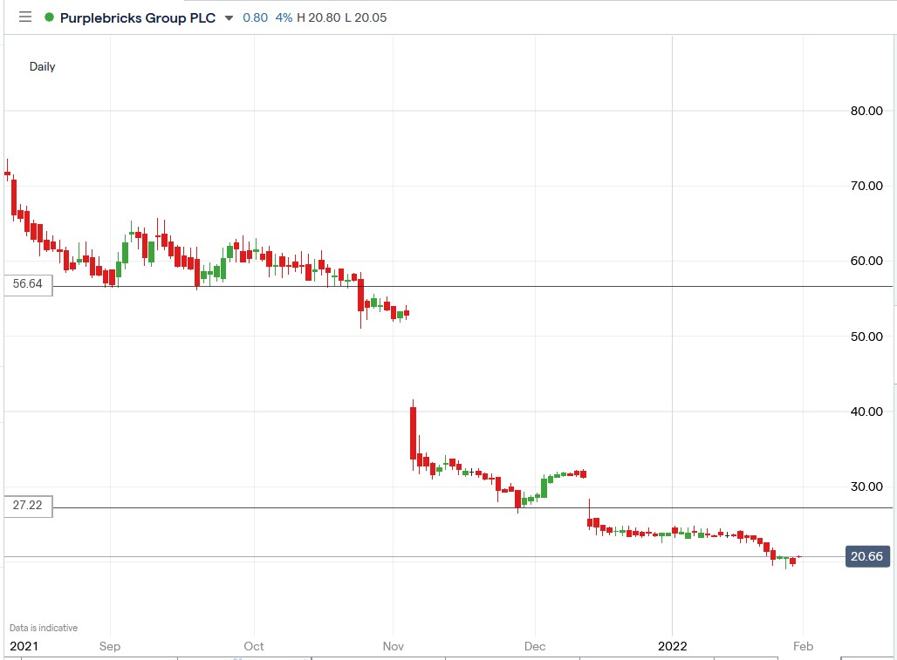Click the Data is indicative notice
897x660 pixels.
click(x=42, y=627)
